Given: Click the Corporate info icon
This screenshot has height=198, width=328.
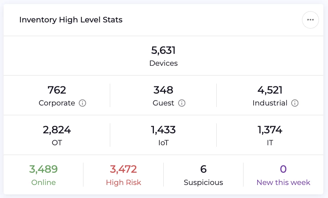Looking at the screenshot, I should (x=82, y=103).
